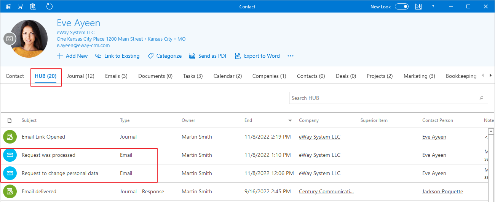Image resolution: width=495 pixels, height=202 pixels.
Task: Open the Jackson Poquette contact link
Action: click(x=442, y=191)
